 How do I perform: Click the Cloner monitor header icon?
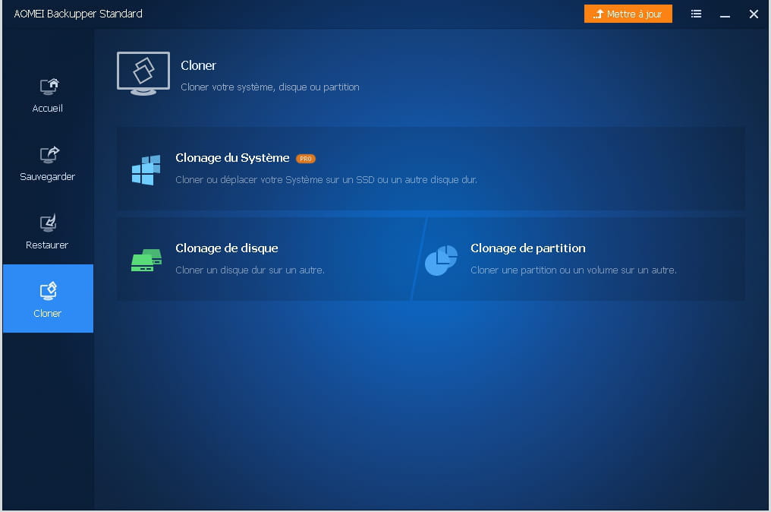pyautogui.click(x=143, y=74)
